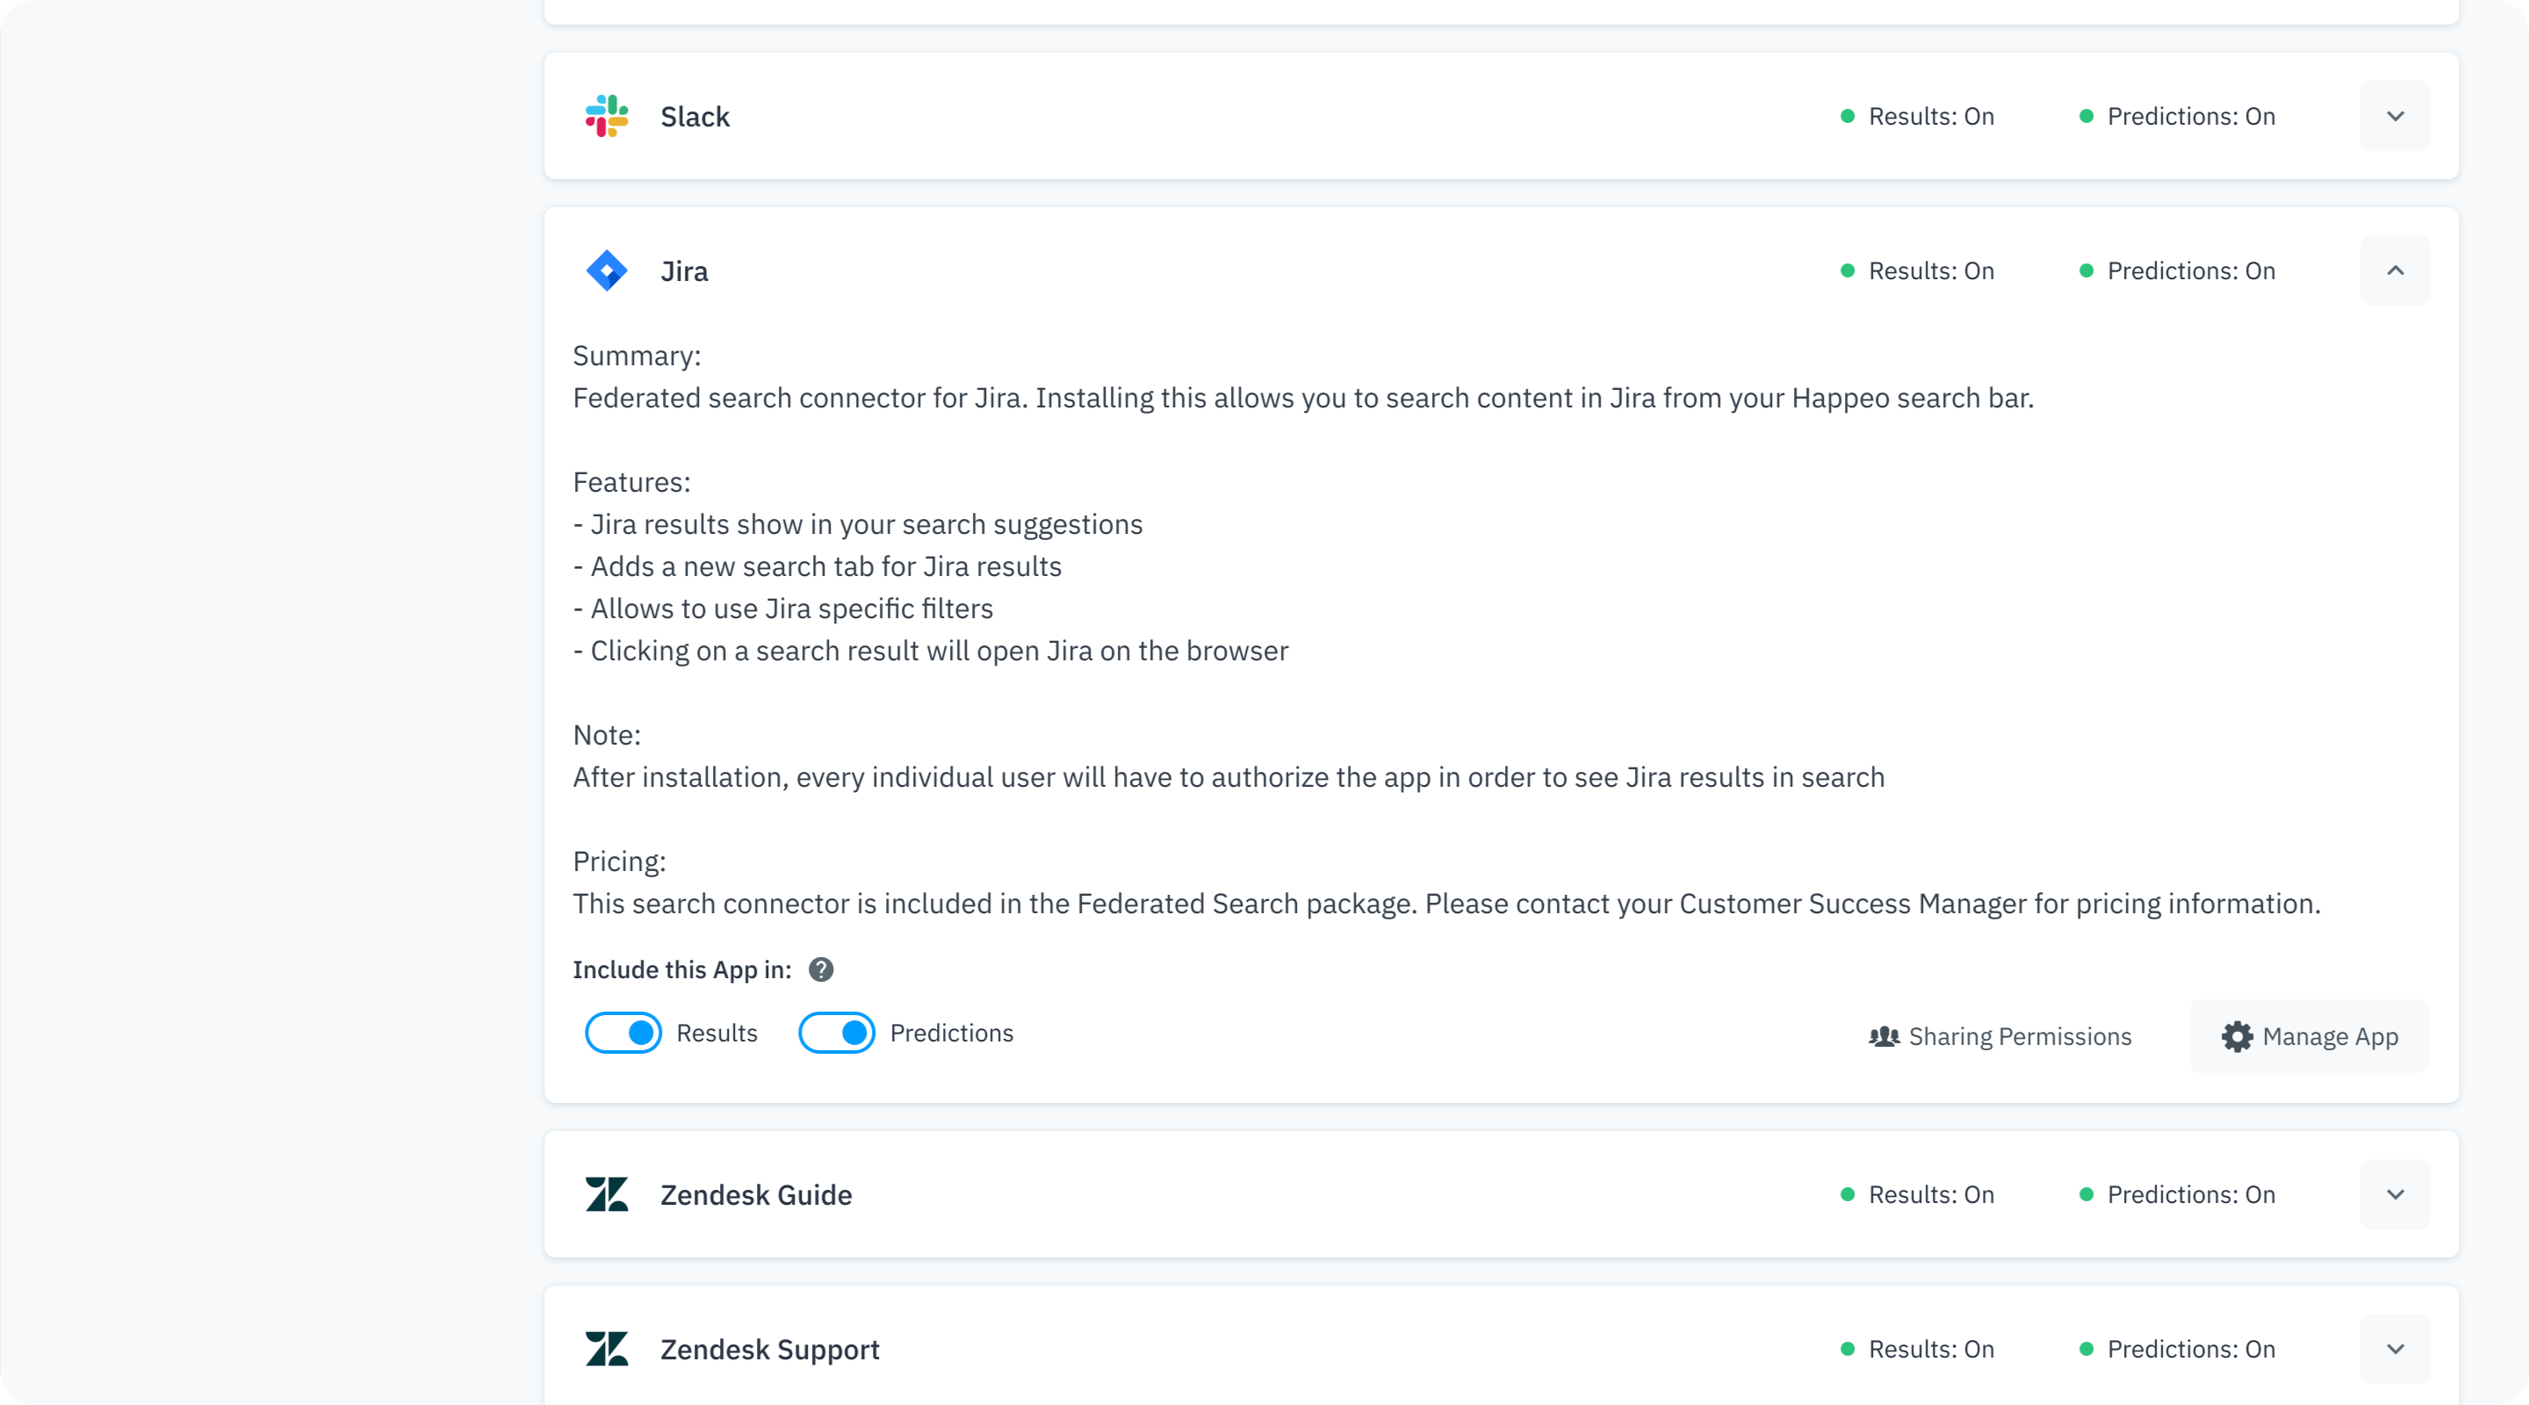Click the help question mark icon
The image size is (2529, 1405).
(821, 969)
